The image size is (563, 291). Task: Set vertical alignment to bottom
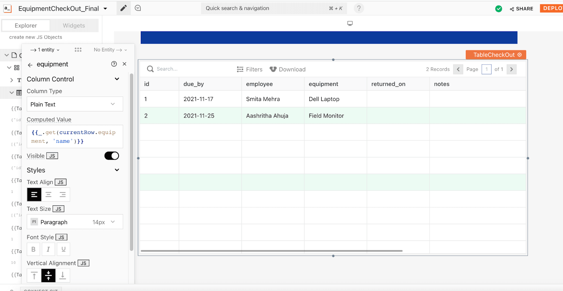pyautogui.click(x=63, y=276)
